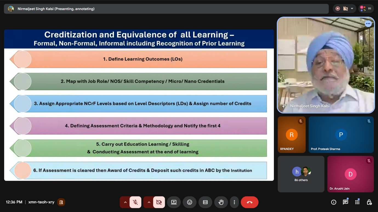This screenshot has width=378, height=212.
Task: Click the presenter avatar in top bar
Action: [11, 9]
